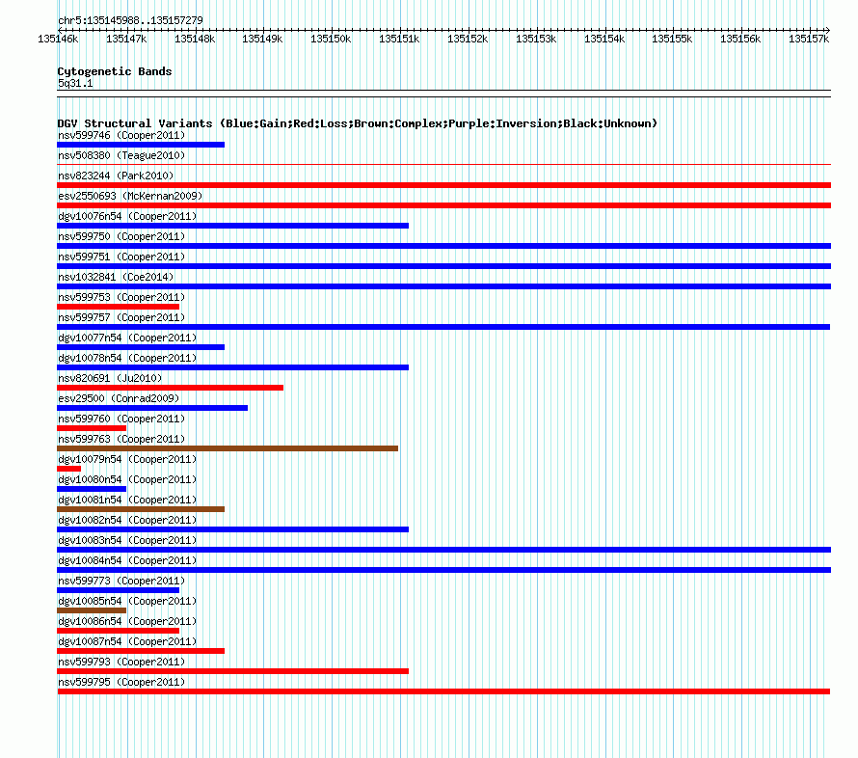This screenshot has height=758, width=858.
Task: Select the red bar under dgv10086n54
Action: [x=119, y=631]
